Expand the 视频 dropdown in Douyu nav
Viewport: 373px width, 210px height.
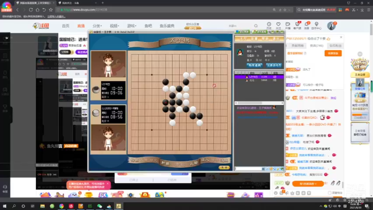[114, 26]
